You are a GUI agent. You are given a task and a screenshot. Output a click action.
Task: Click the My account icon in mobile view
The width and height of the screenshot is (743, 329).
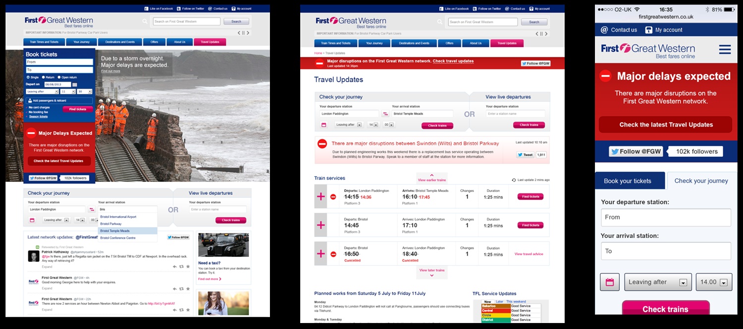[649, 30]
